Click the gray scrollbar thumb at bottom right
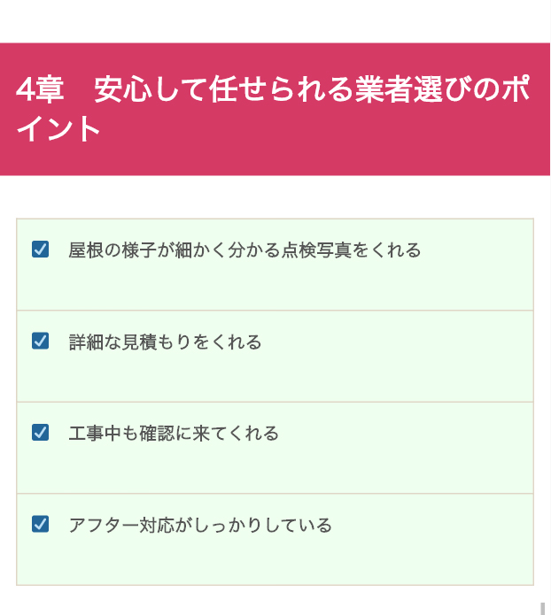The width and height of the screenshot is (551, 615). 543,609
